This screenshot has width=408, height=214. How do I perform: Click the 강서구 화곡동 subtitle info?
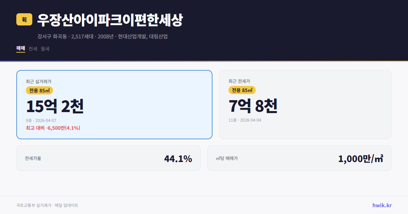[x=103, y=37]
